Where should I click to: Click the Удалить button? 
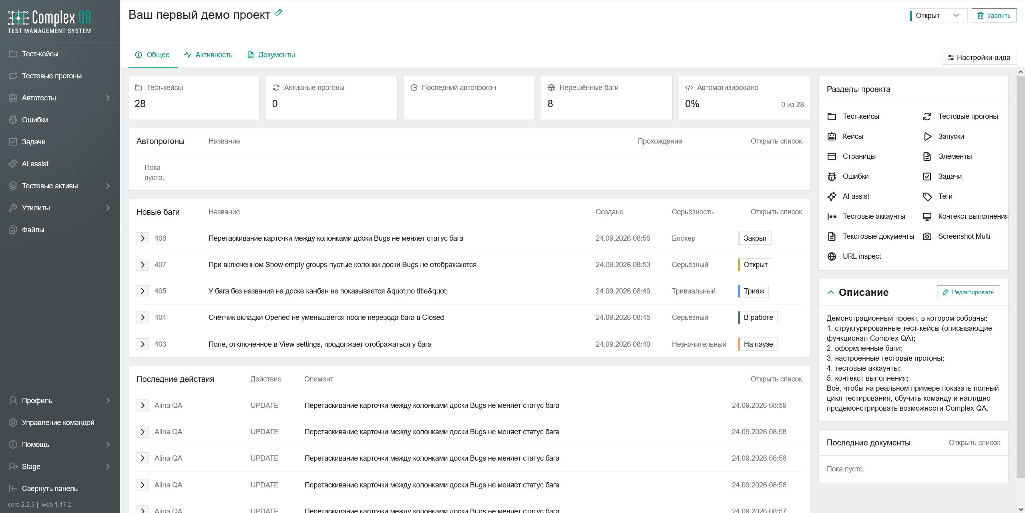pos(994,16)
